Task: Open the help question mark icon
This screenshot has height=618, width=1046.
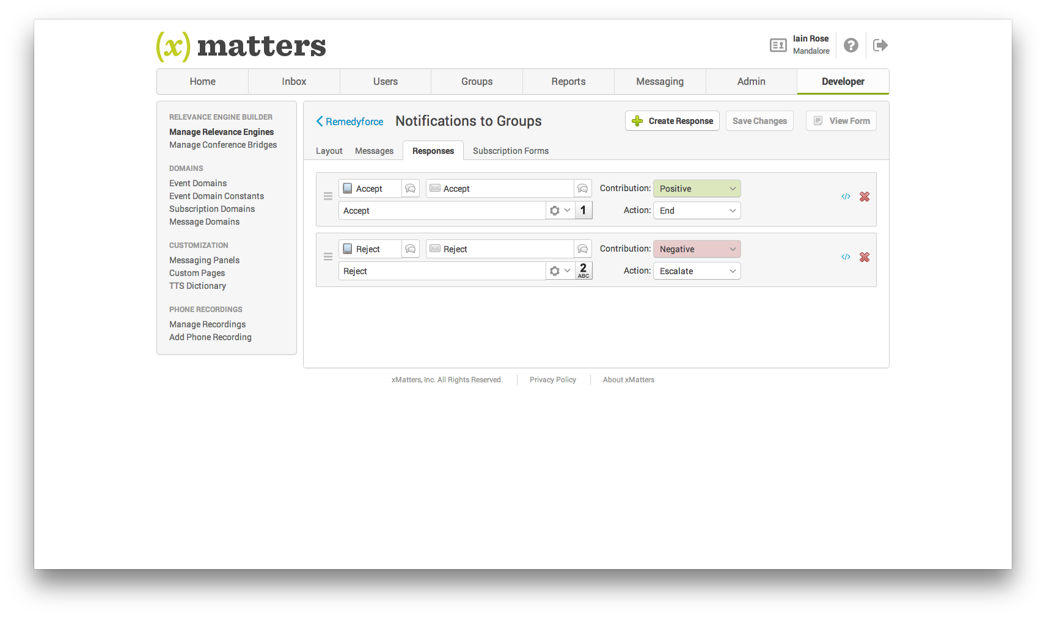Action: [x=850, y=45]
